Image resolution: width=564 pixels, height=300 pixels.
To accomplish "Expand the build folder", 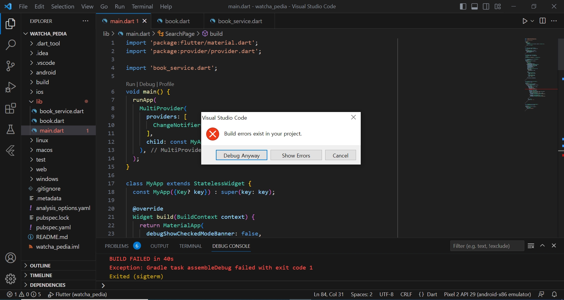I will coord(58,82).
